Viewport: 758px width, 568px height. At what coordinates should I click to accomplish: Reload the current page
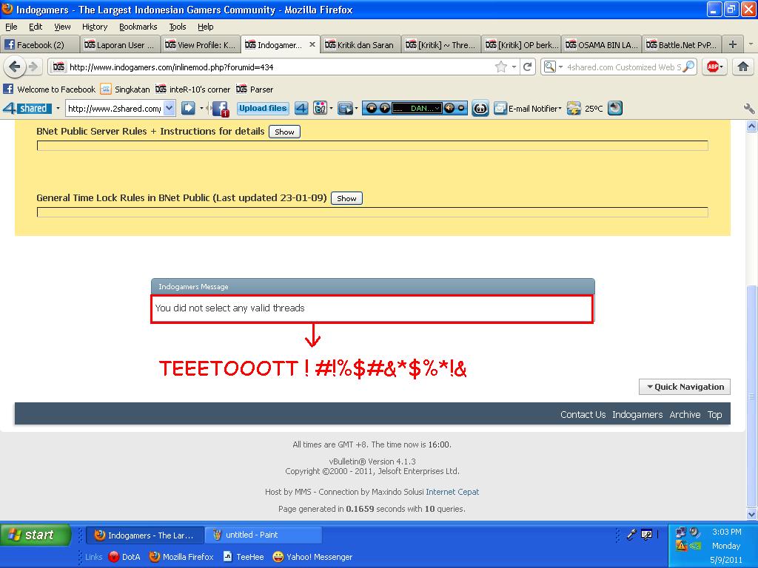[528, 67]
